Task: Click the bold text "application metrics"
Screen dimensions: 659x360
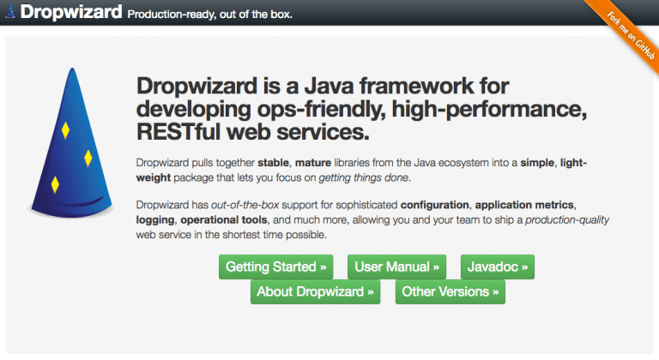Action: point(523,206)
